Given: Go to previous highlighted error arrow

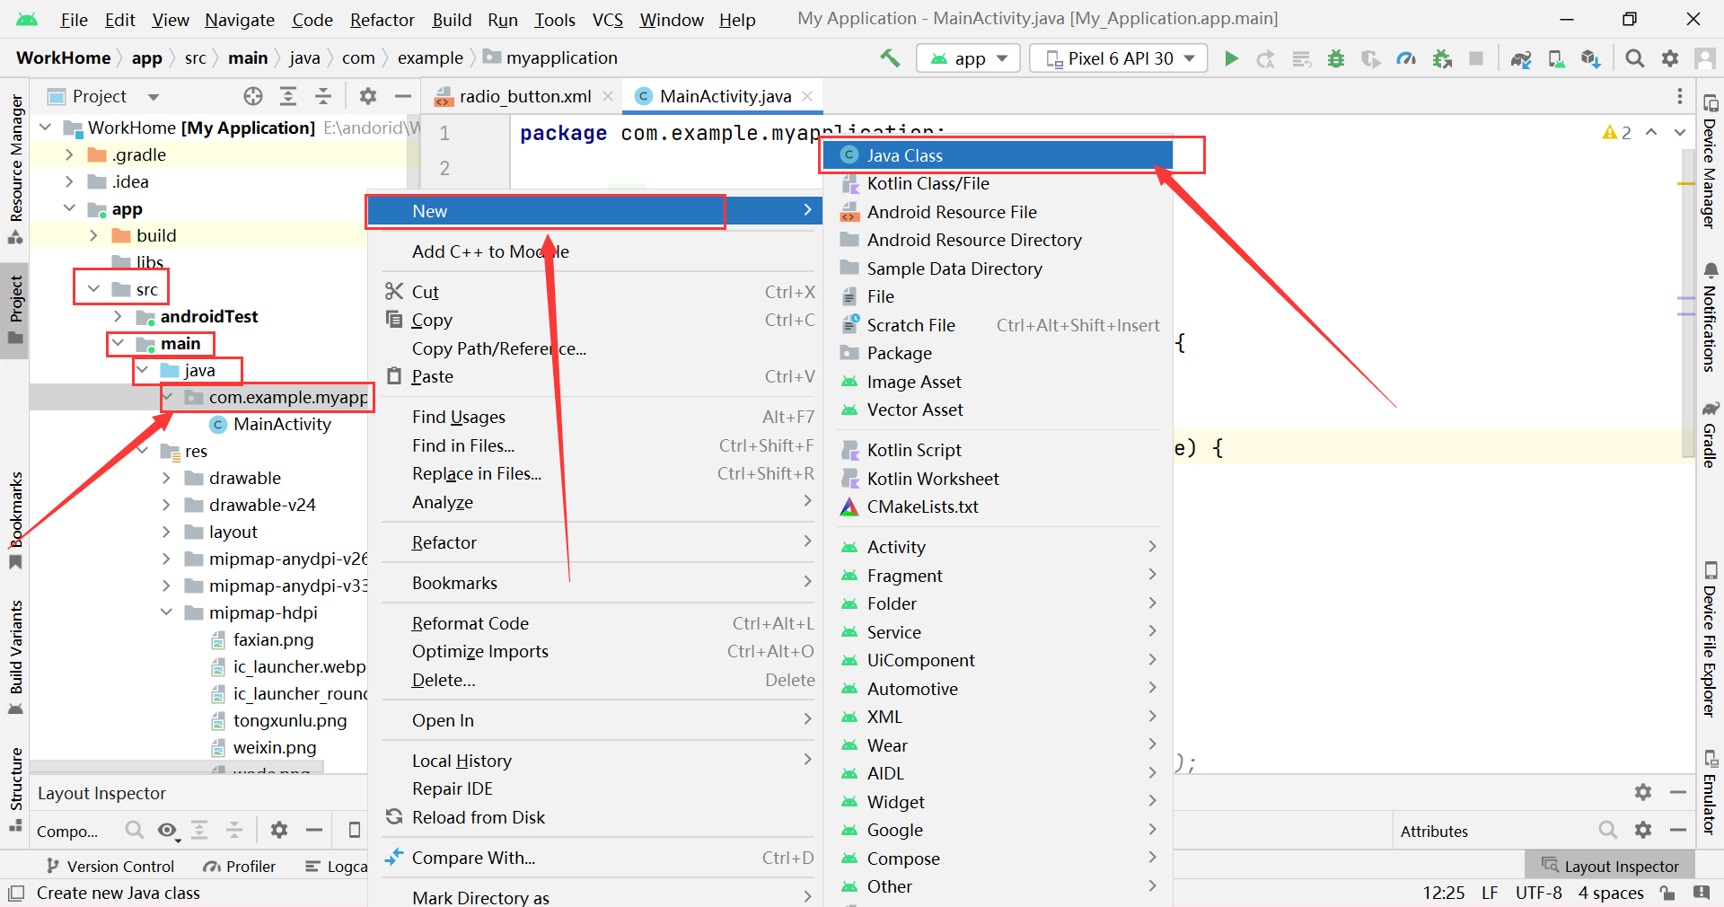Looking at the screenshot, I should pos(1651,133).
